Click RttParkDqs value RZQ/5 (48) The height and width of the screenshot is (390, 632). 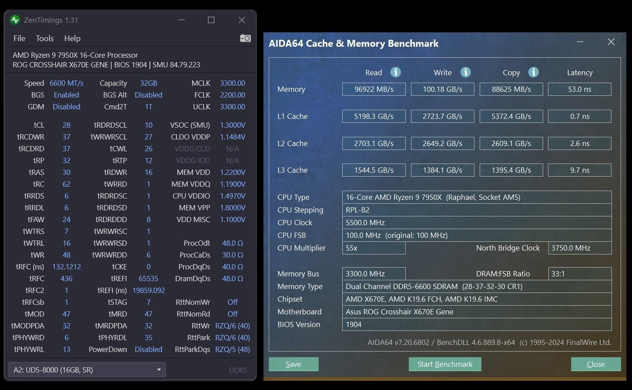(x=232, y=349)
